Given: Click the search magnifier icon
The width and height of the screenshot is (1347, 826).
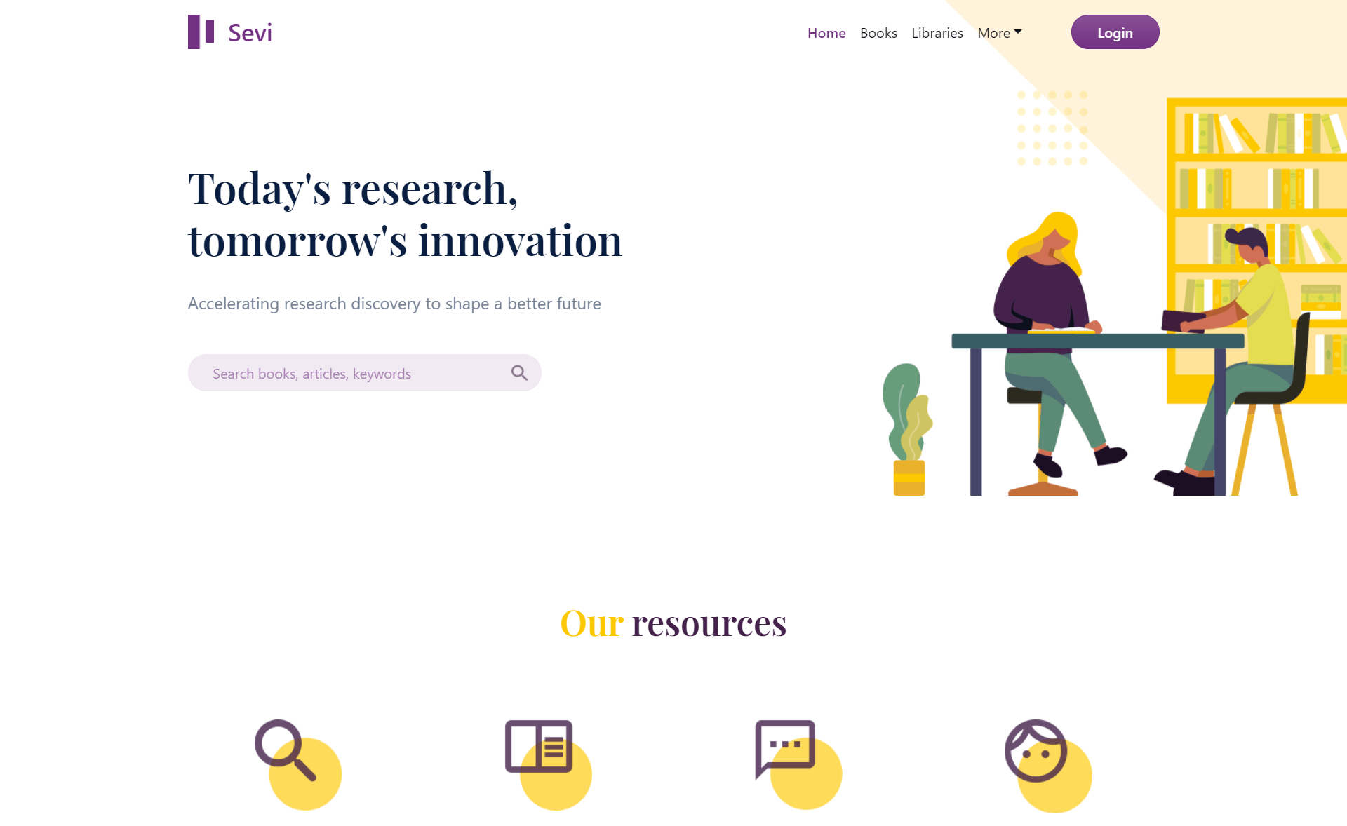Looking at the screenshot, I should click(520, 372).
